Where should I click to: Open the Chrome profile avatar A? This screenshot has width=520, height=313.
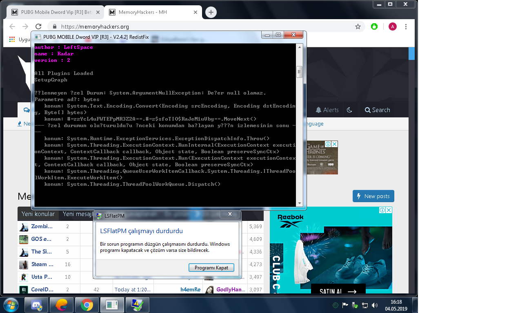click(392, 26)
